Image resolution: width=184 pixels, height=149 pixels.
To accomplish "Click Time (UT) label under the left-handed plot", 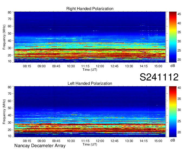I will 90,144.
